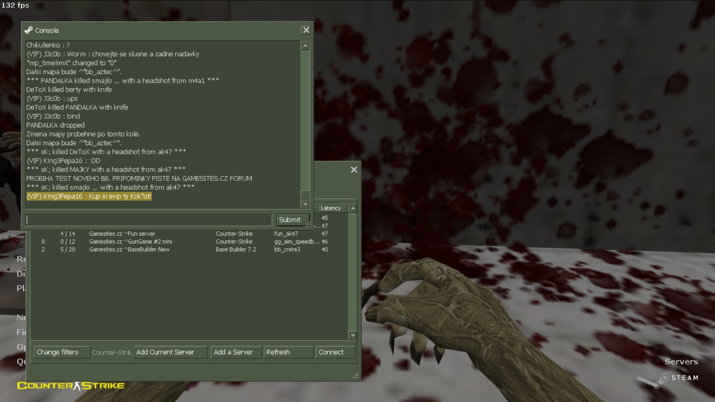Click the 4 / 14 players cell

click(x=67, y=234)
